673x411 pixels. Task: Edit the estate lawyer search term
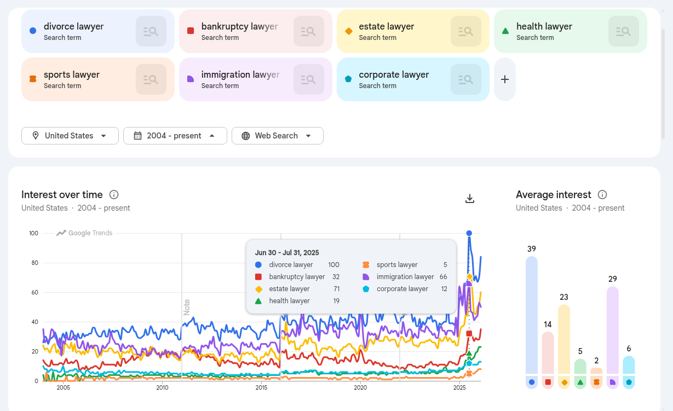386,26
